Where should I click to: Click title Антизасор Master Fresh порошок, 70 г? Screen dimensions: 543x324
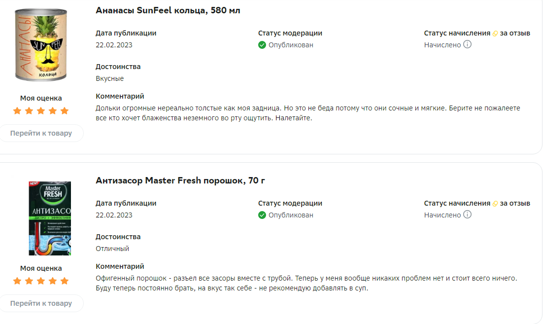pos(180,180)
